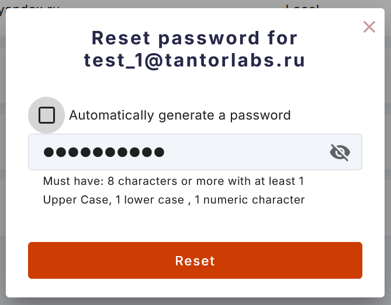This screenshot has height=305, width=391.
Task: Click the dimmed 'Local' text behind the dialog
Action: 302,7
